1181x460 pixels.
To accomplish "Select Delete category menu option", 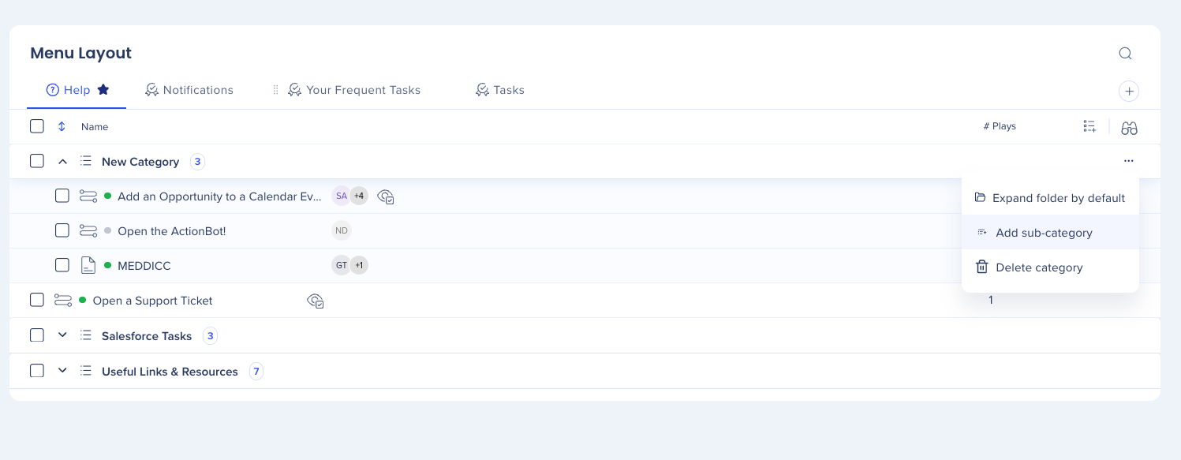I will pyautogui.click(x=1038, y=267).
